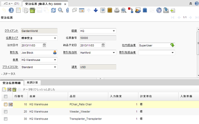Screen dimensions: 199x124
Task: Click the 取引先 label link
Action: pos(14,52)
